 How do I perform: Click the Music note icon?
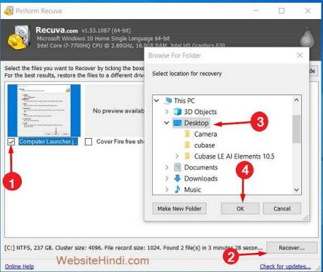(177, 189)
